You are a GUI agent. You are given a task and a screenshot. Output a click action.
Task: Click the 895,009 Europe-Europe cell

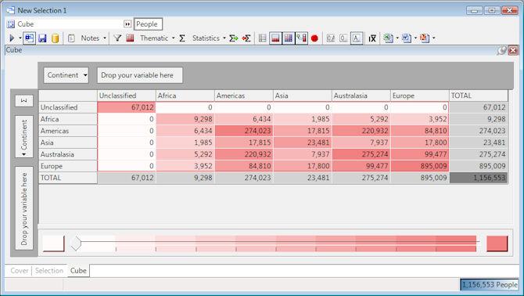point(420,166)
